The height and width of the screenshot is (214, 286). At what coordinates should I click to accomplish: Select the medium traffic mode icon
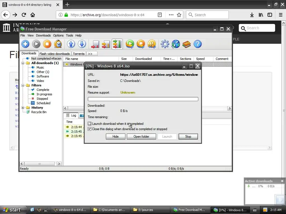pyautogui.click(x=106, y=44)
